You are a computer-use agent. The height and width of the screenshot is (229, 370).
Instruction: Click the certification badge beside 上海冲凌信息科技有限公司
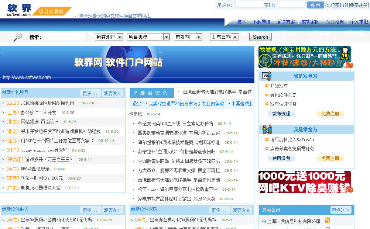click(x=327, y=221)
